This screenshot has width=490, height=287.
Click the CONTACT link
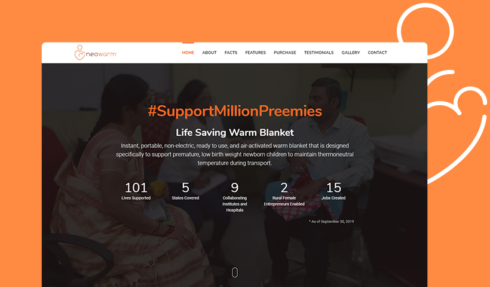[377, 53]
